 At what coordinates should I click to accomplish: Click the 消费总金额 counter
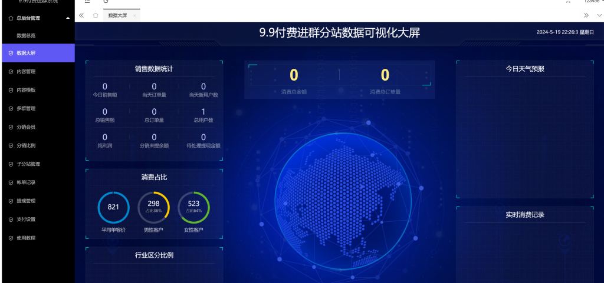(x=294, y=81)
